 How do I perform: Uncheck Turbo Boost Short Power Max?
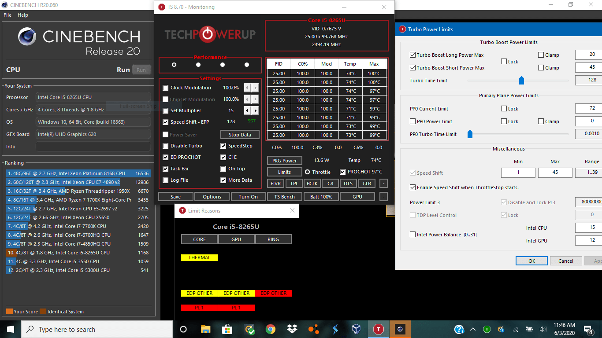tap(413, 67)
